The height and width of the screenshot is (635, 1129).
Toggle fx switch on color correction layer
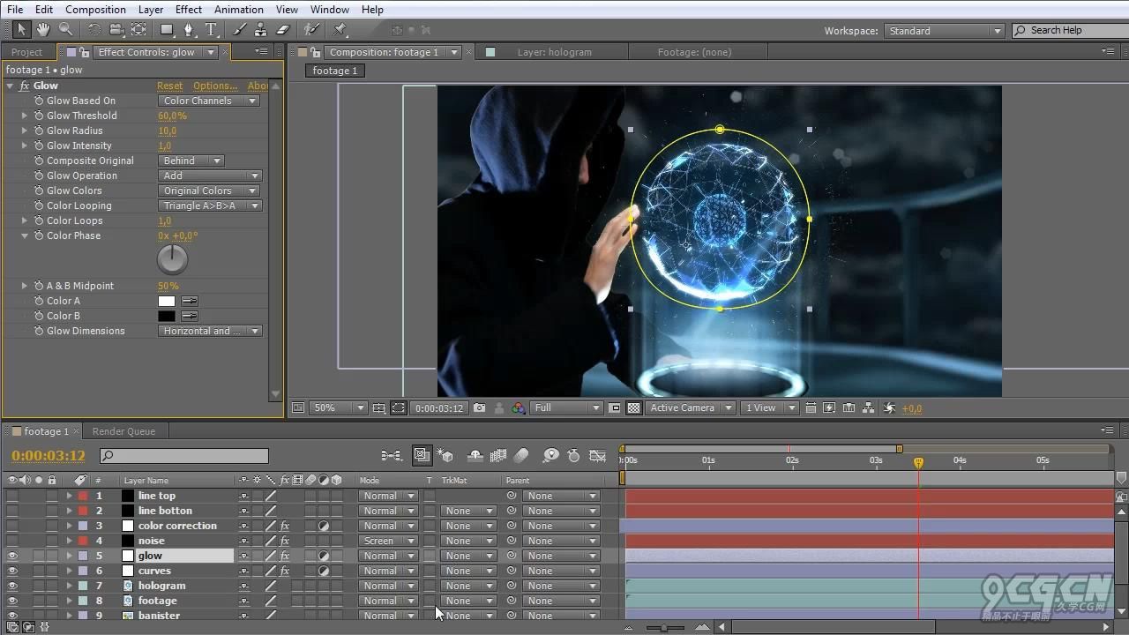coord(285,526)
